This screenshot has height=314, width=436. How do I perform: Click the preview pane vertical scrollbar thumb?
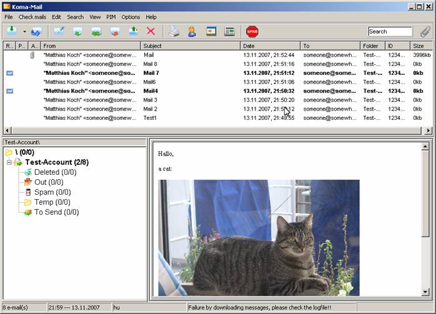coord(425,194)
